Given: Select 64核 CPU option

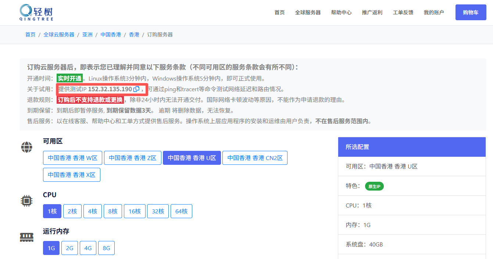Looking at the screenshot, I should tap(181, 211).
